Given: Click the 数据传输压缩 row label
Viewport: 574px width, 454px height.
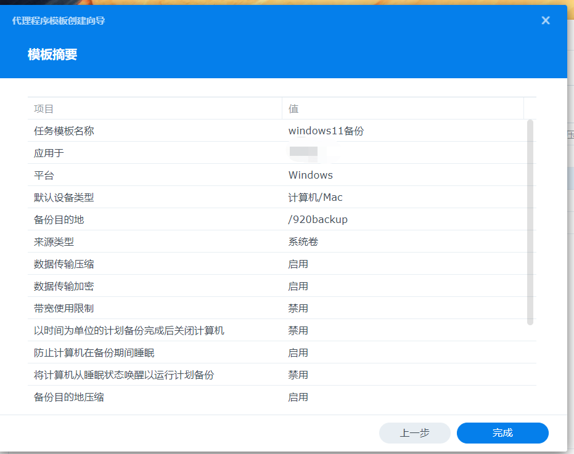Looking at the screenshot, I should [x=64, y=264].
